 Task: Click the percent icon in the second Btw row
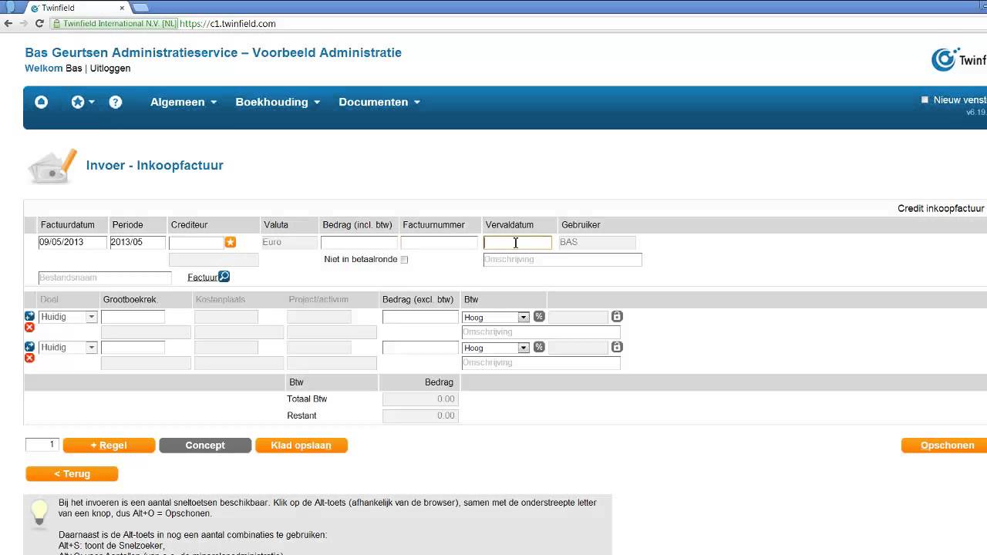coord(539,347)
